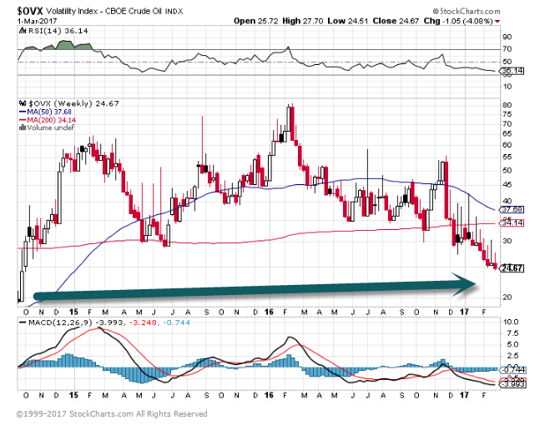Click the candlestick icon before $OVX (Weekly)
This screenshot has height=425, width=550.
pos(23,103)
